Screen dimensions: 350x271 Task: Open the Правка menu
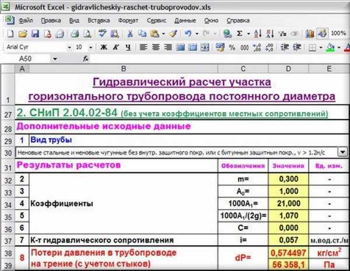(x=51, y=20)
